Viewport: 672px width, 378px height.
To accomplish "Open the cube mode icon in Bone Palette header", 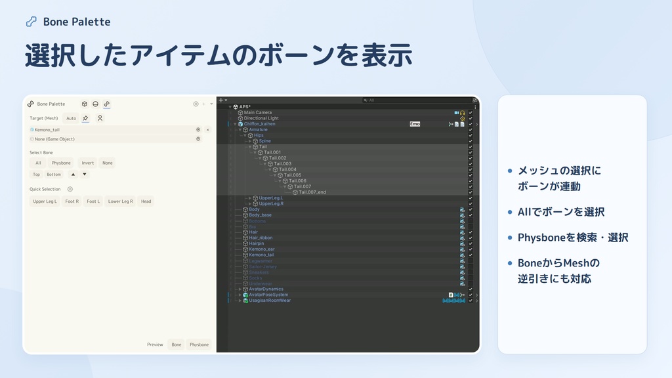I will (x=85, y=104).
